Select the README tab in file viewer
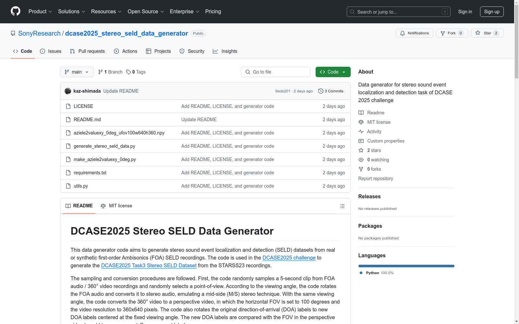519x324 pixels. pos(79,206)
